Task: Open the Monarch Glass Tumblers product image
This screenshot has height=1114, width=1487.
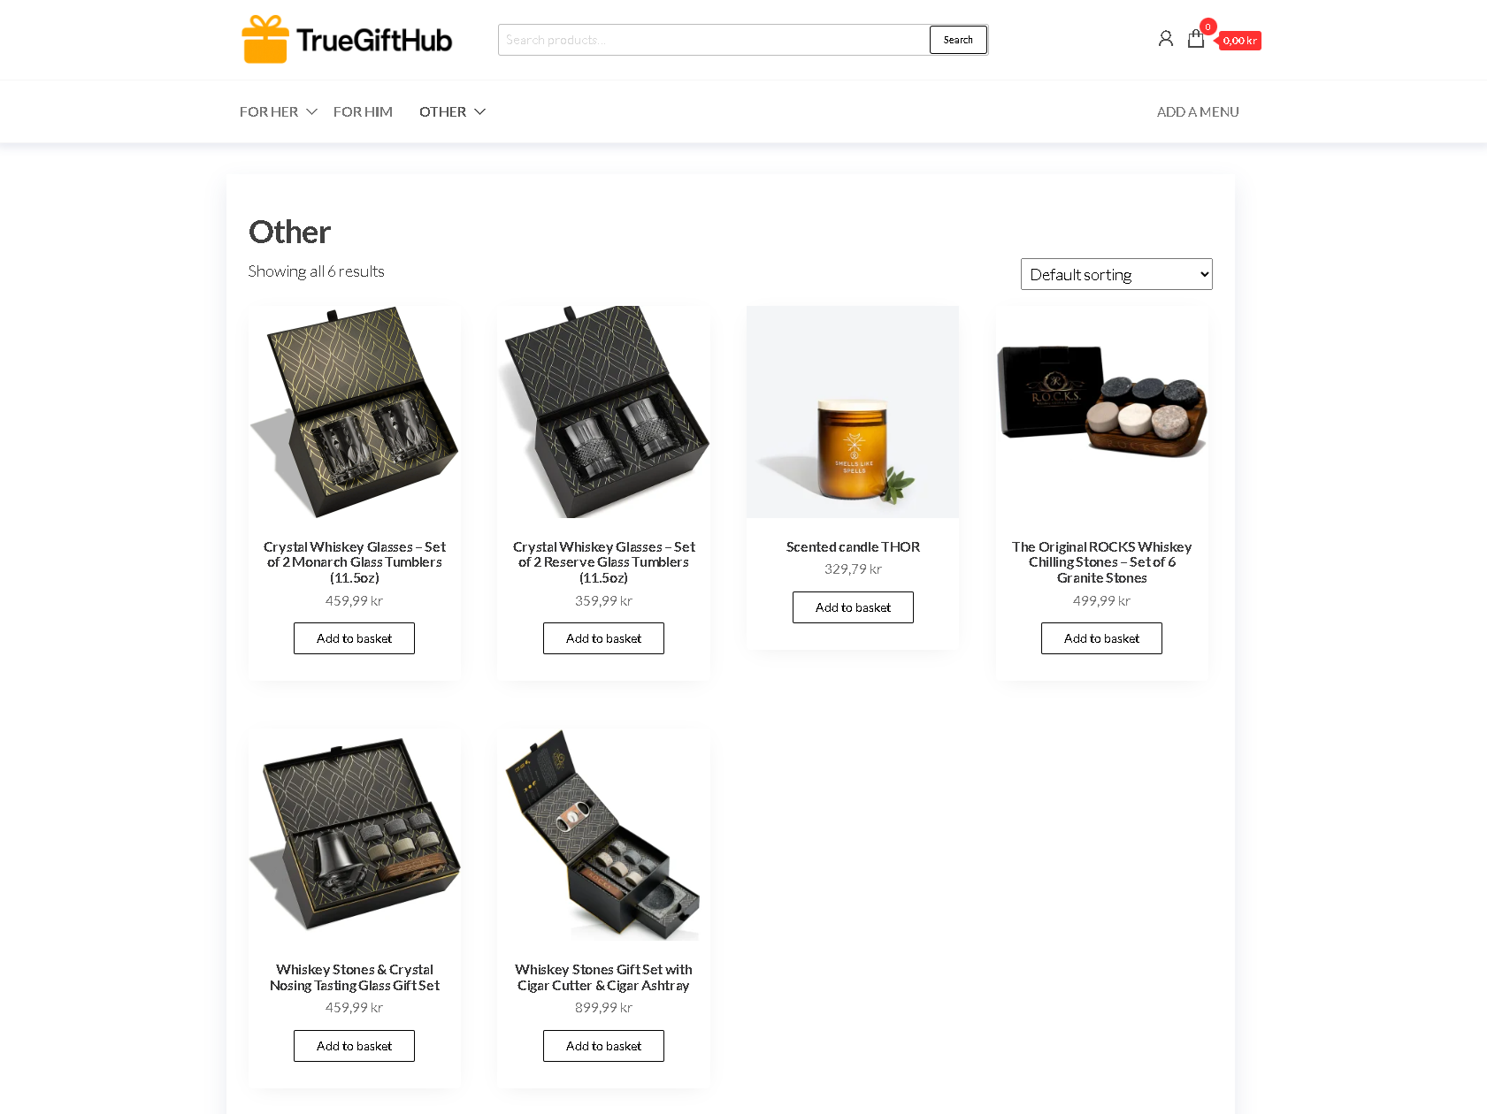Action: click(x=355, y=412)
